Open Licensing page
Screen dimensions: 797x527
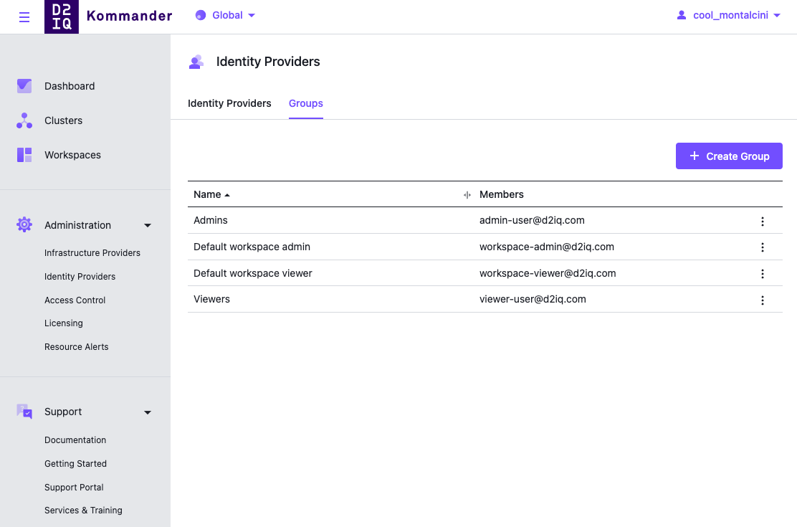tap(64, 323)
